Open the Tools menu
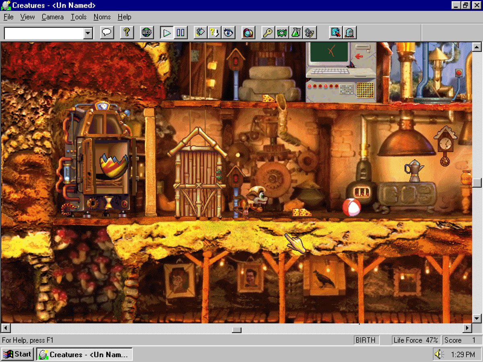Viewport: 483px width, 362px height. (x=78, y=17)
